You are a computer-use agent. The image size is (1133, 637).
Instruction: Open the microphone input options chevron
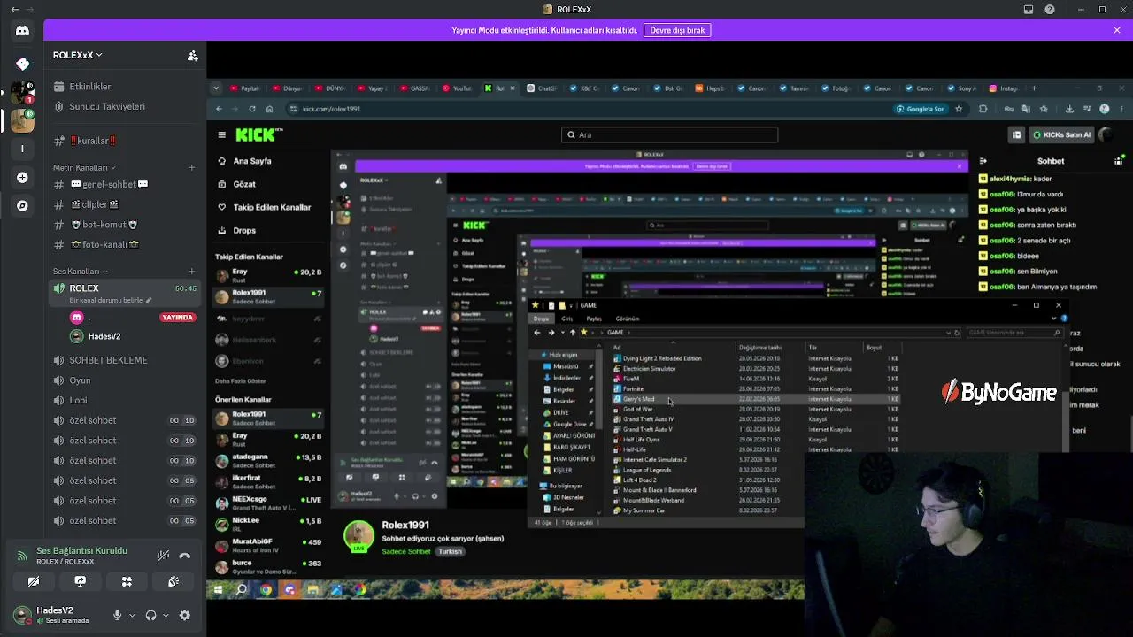click(132, 615)
